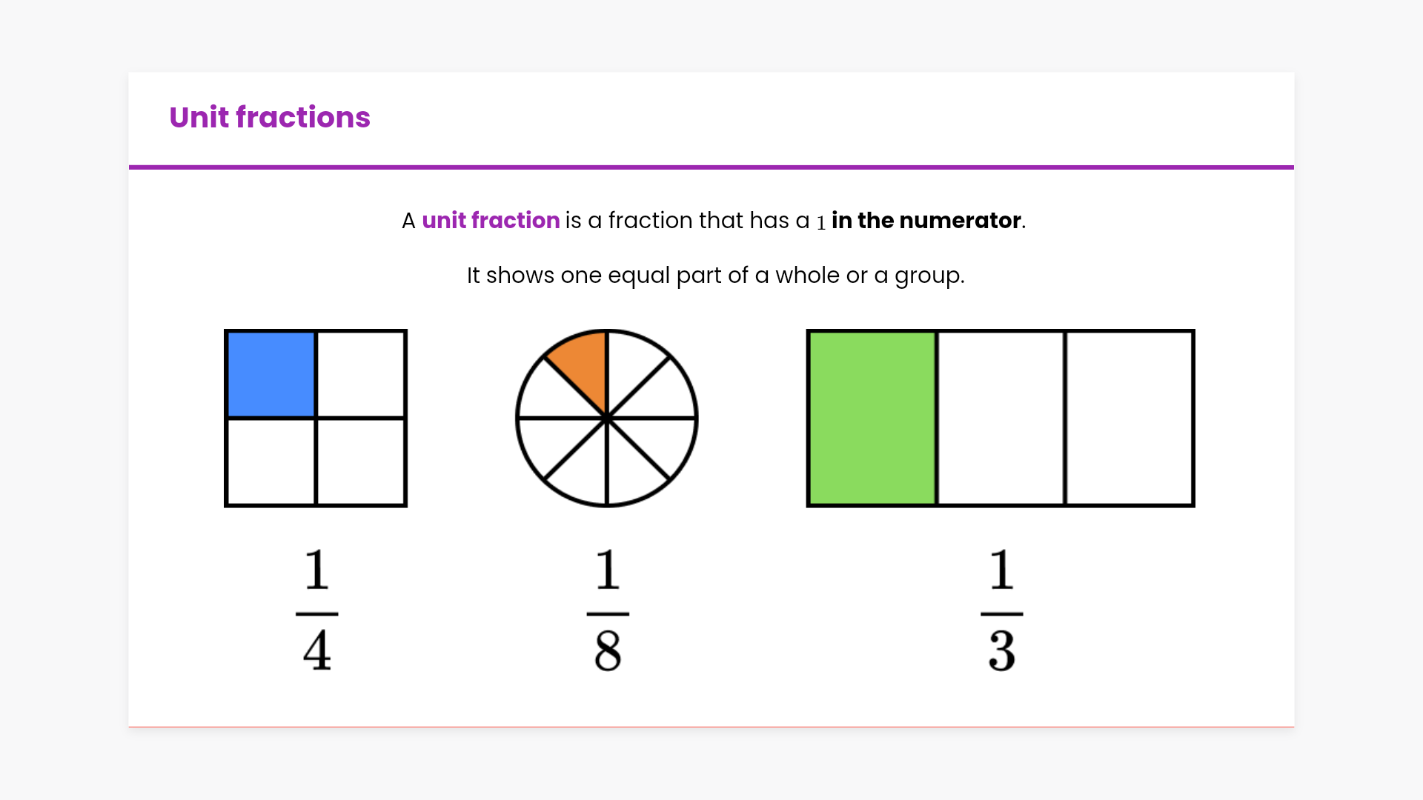Screen dimensions: 1423x800
Task: Click the bold "in the numerator" text
Action: click(x=926, y=221)
